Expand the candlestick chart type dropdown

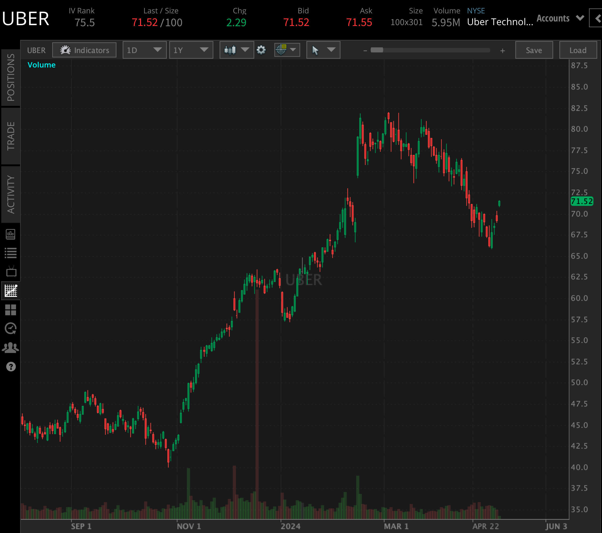(236, 50)
